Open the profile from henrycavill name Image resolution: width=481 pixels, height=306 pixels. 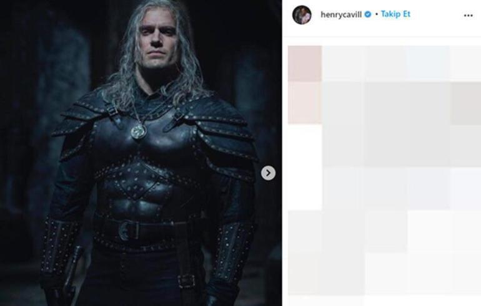[341, 14]
